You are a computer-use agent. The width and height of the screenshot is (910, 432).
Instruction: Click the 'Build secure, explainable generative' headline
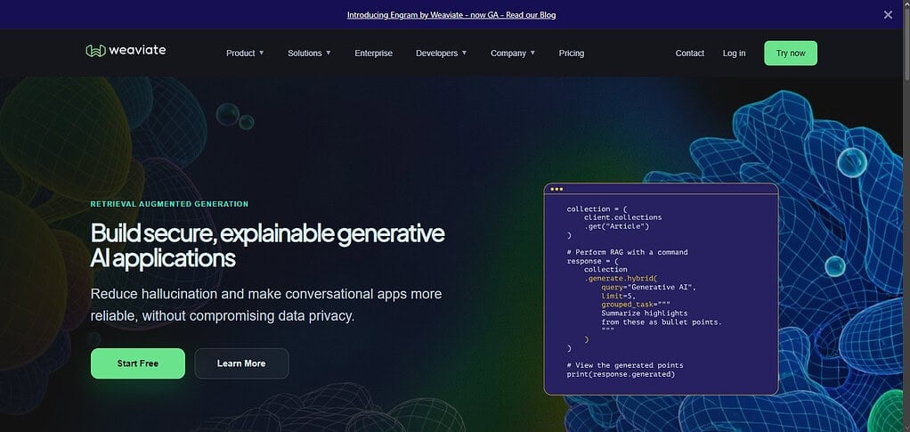tap(267, 234)
